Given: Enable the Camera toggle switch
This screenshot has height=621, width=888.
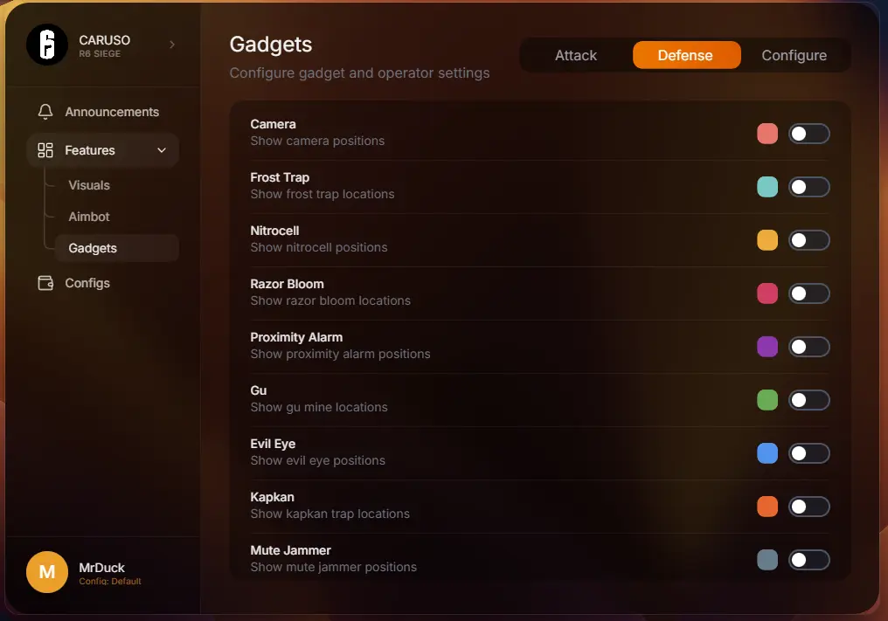Looking at the screenshot, I should point(808,134).
